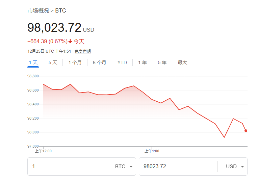This screenshot has height=178, width=258.
Task: Switch to the 5 天 tab
Action: [53, 62]
